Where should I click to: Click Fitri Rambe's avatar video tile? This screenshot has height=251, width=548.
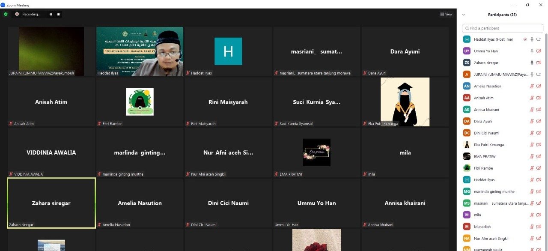click(x=140, y=102)
